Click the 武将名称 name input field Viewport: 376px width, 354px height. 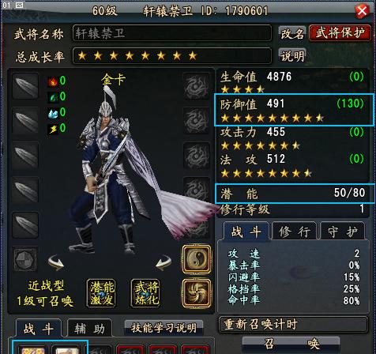[172, 33]
